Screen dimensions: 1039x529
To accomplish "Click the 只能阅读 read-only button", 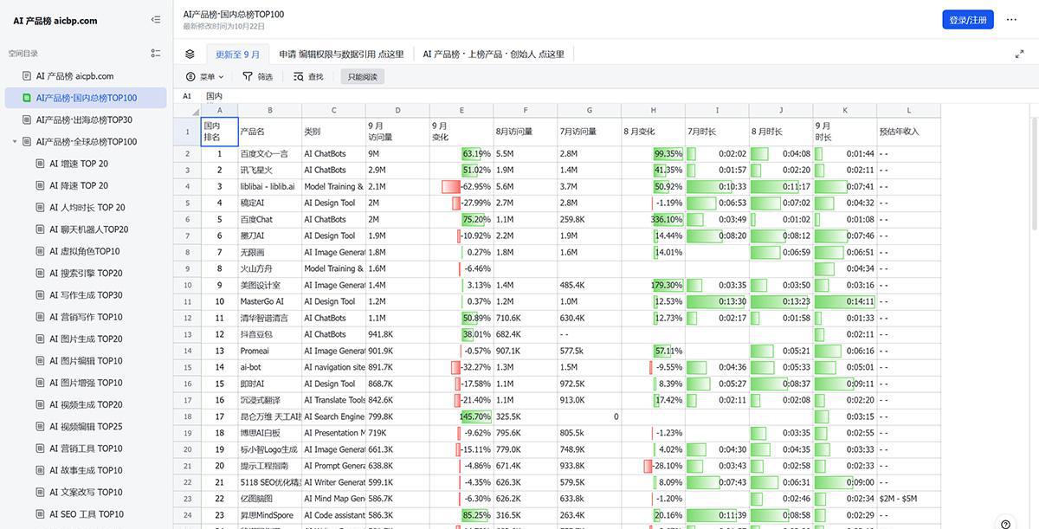I will tap(363, 76).
